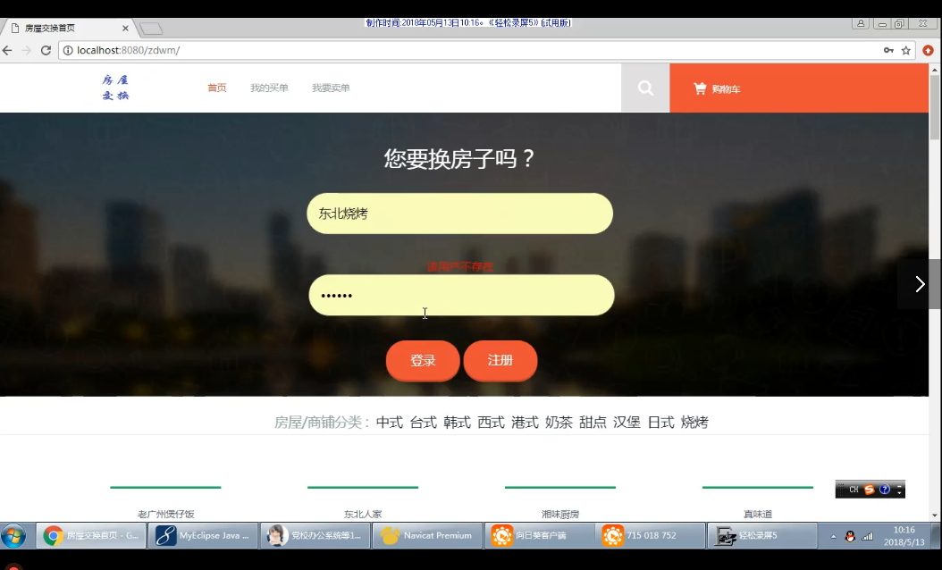Select the 港式 category

[525, 423]
